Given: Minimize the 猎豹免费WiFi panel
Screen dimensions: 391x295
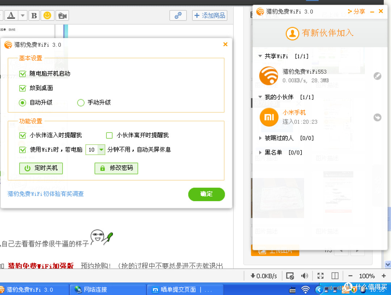Looking at the screenshot, I should (372, 12).
